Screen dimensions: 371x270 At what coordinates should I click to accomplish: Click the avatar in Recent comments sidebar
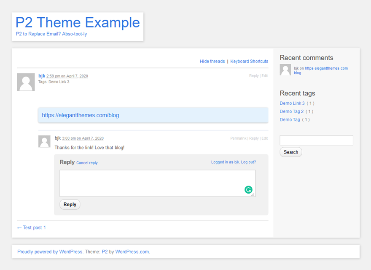[285, 70]
